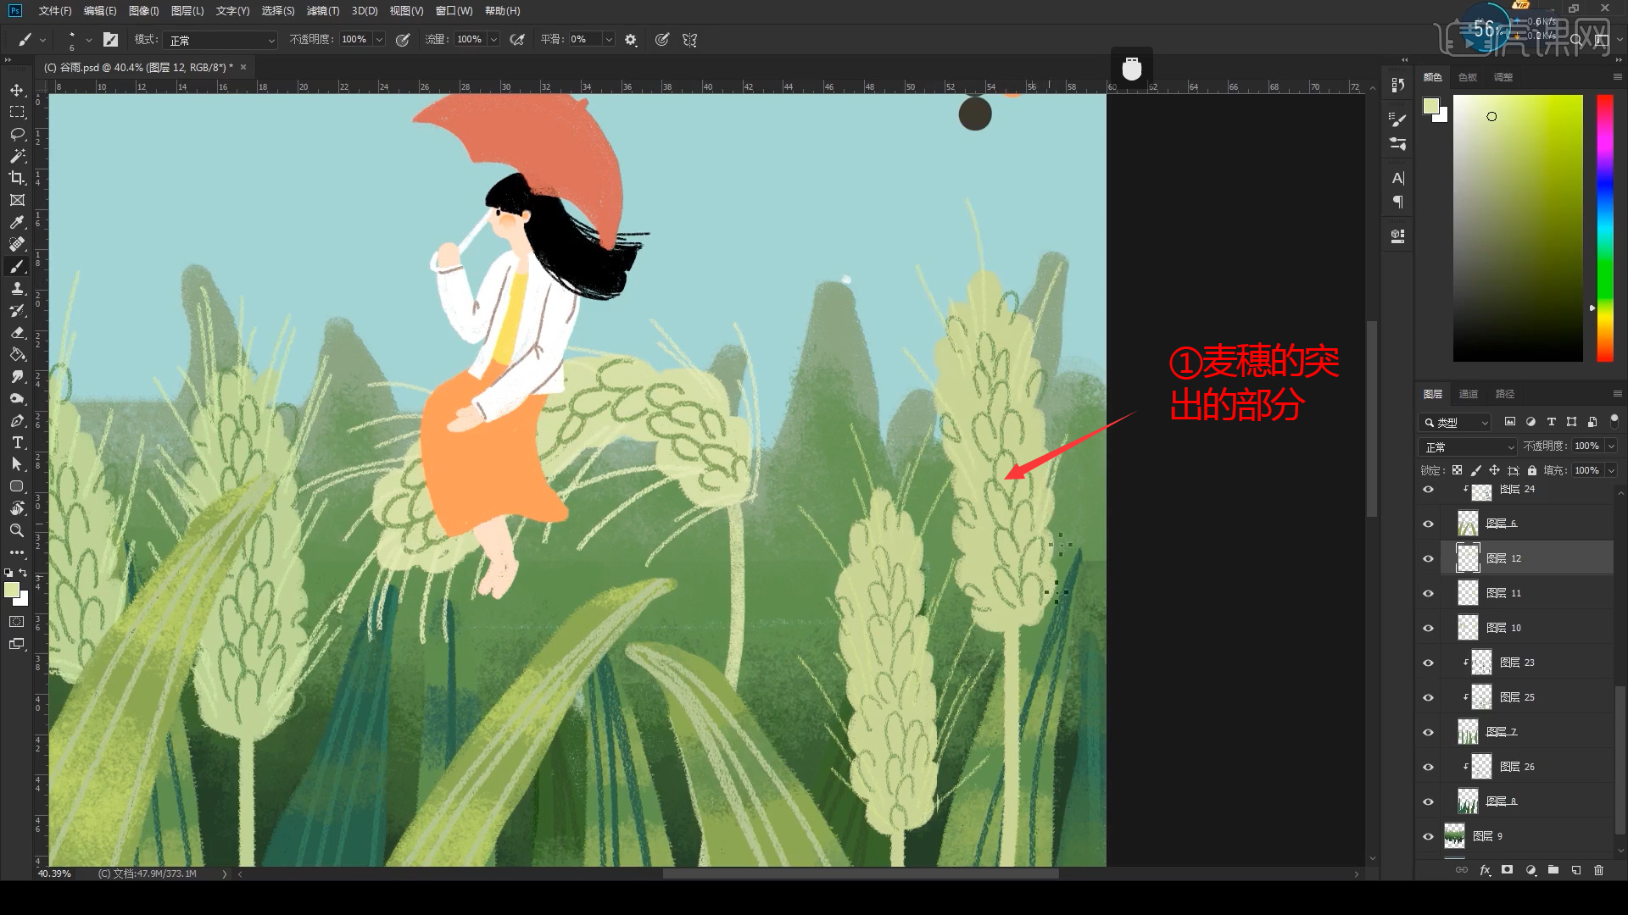This screenshot has width=1628, height=915.
Task: Click the canvas vertical scrollbar
Action: 1371,419
